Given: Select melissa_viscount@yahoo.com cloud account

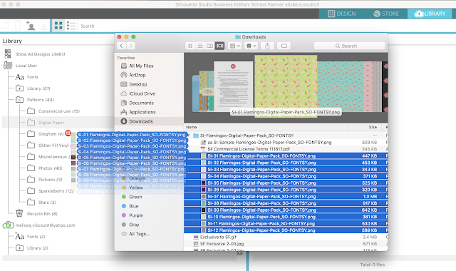Looking at the screenshot, I should pos(46,225).
